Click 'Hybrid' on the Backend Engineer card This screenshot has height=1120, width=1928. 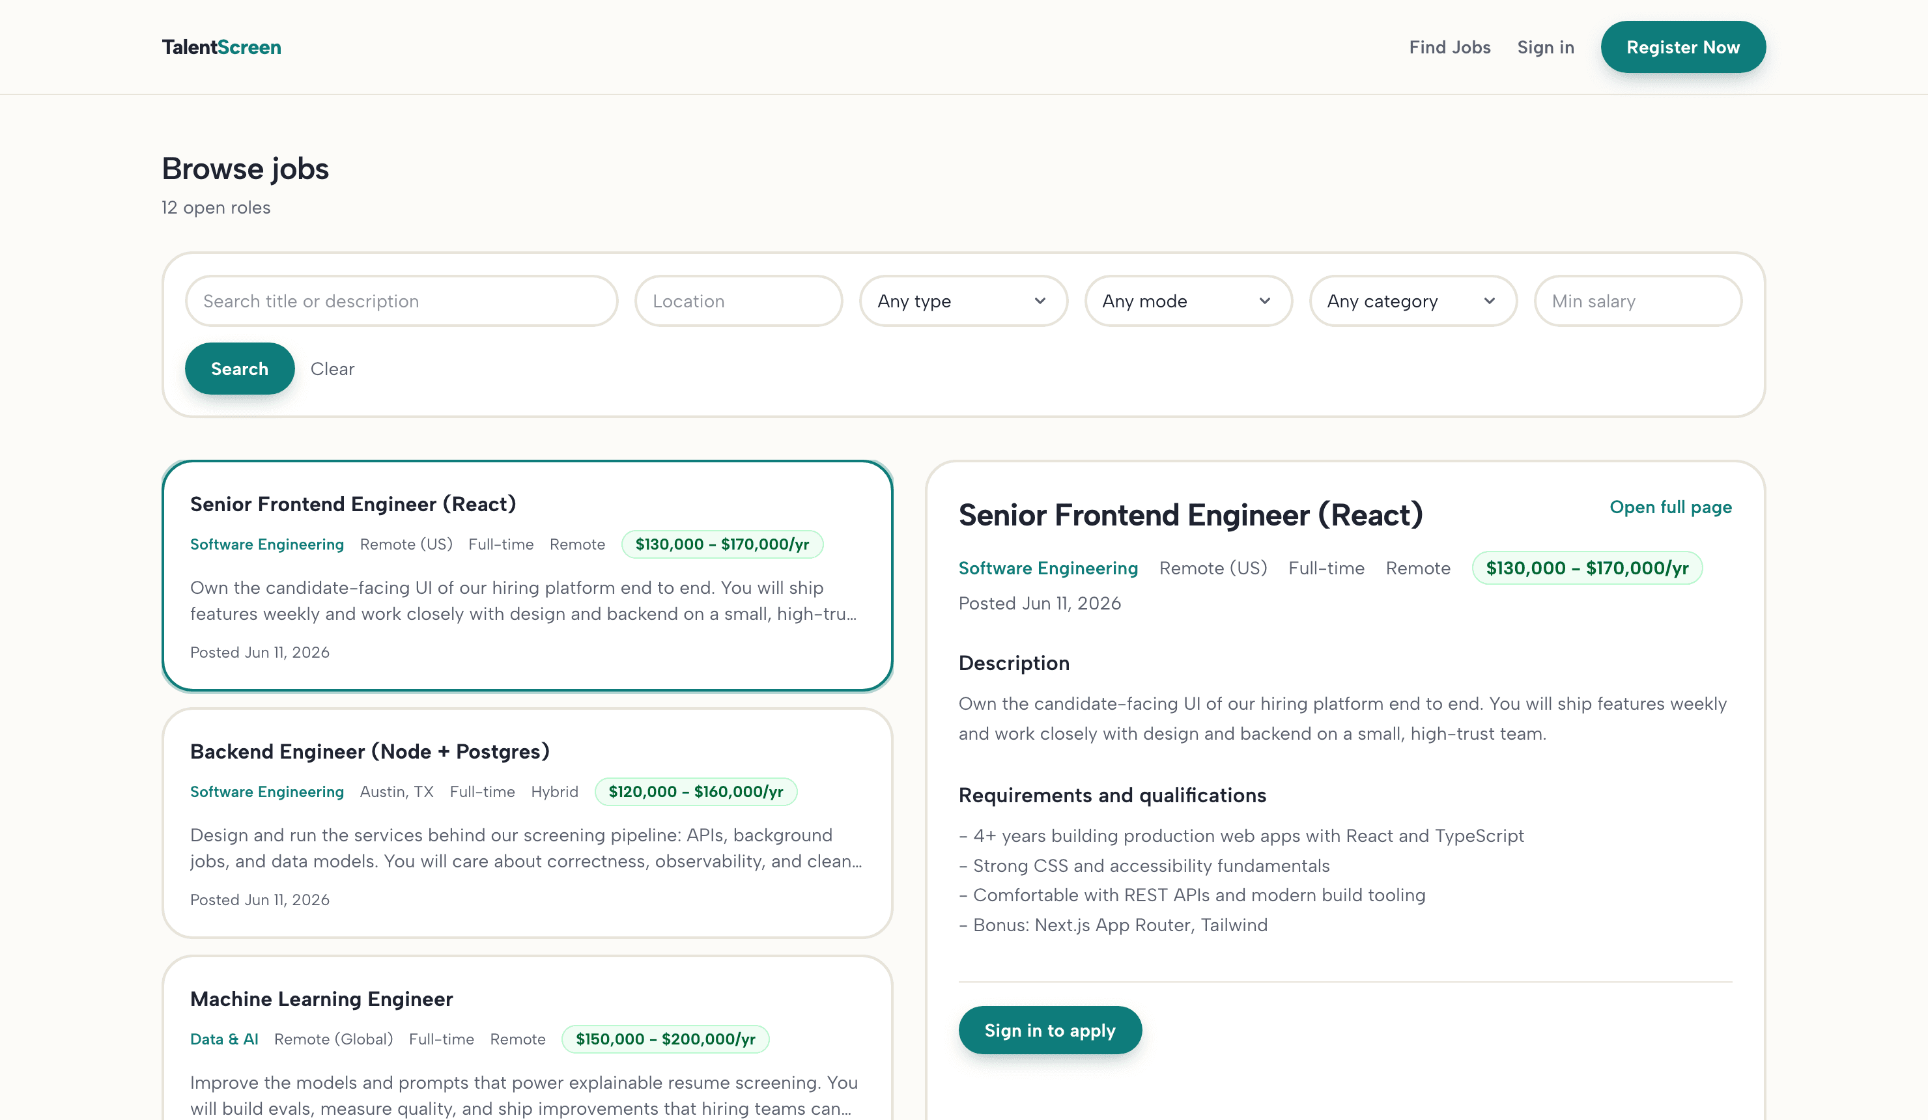pyautogui.click(x=555, y=792)
